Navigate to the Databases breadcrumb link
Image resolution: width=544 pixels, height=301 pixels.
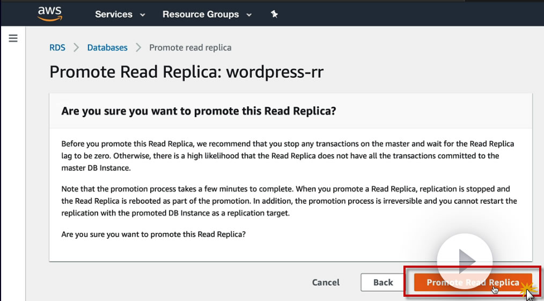(x=107, y=48)
